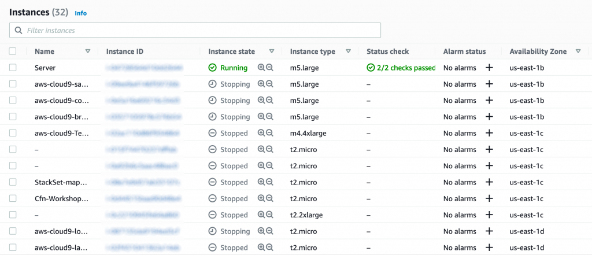The image size is (592, 255).
Task: Open sort arrow on Name column
Action: coord(88,51)
